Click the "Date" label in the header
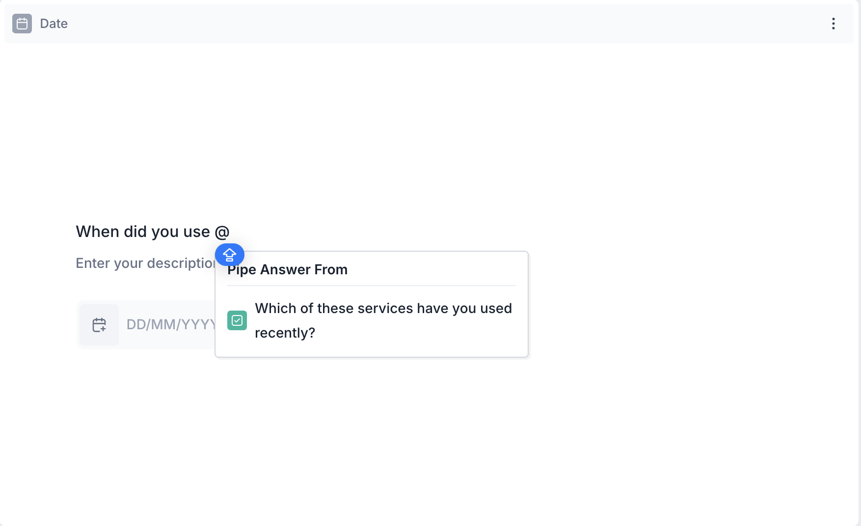This screenshot has height=526, width=861. (54, 24)
